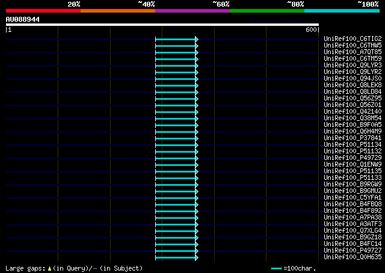The width and height of the screenshot is (385, 273).
Task: Click the cyan alignment bar for UniRef100_Q0H635
Action: [x=175, y=258]
